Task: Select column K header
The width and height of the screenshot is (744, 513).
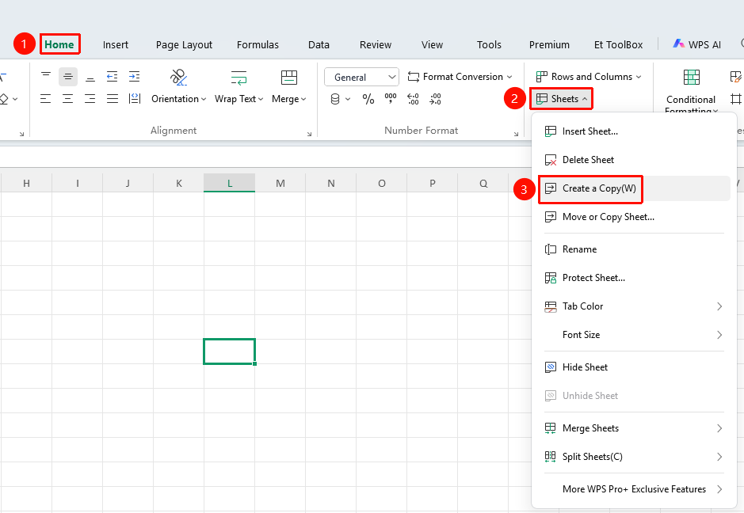Action: pyautogui.click(x=179, y=183)
